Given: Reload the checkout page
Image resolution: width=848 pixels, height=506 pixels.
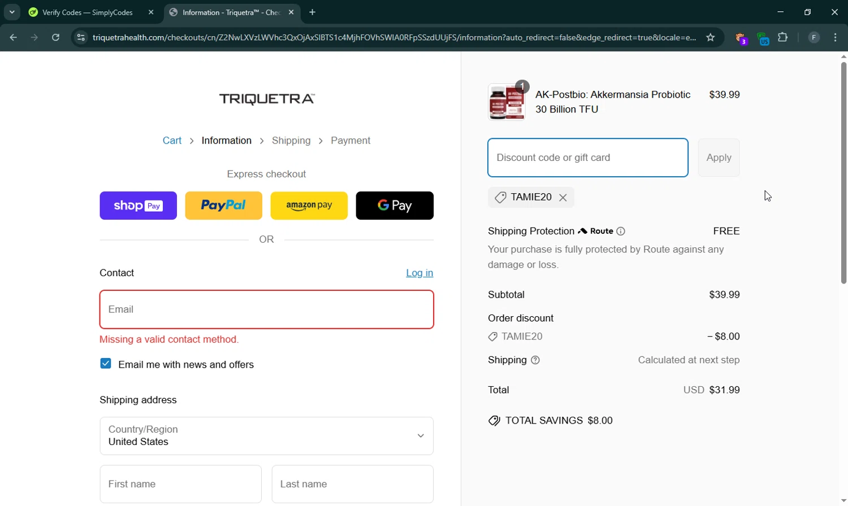Looking at the screenshot, I should pyautogui.click(x=55, y=37).
